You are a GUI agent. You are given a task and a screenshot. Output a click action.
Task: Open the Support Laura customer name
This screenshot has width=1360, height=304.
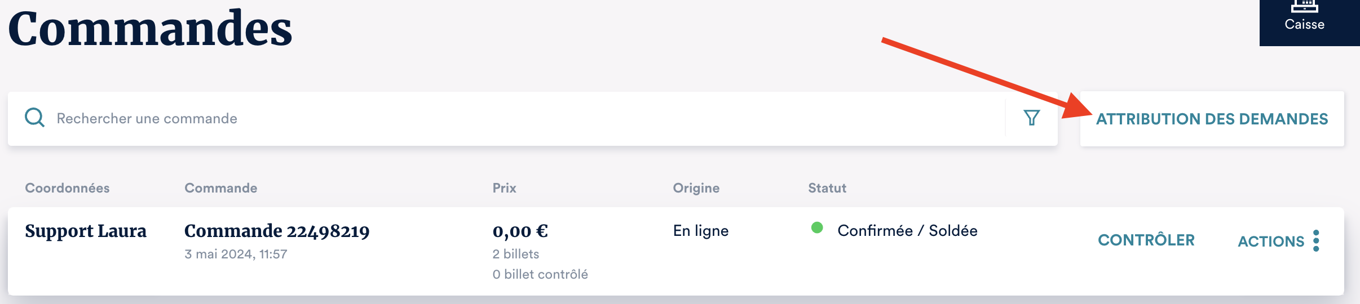[x=86, y=231]
